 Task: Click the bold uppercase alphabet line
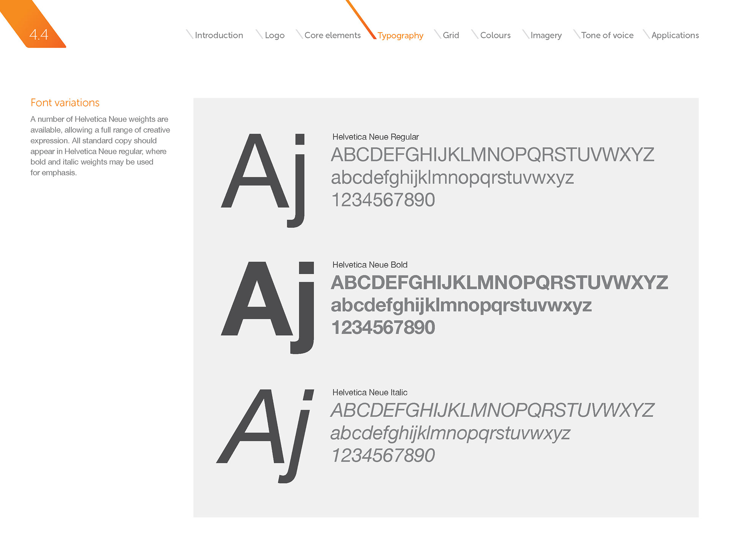[x=499, y=282]
